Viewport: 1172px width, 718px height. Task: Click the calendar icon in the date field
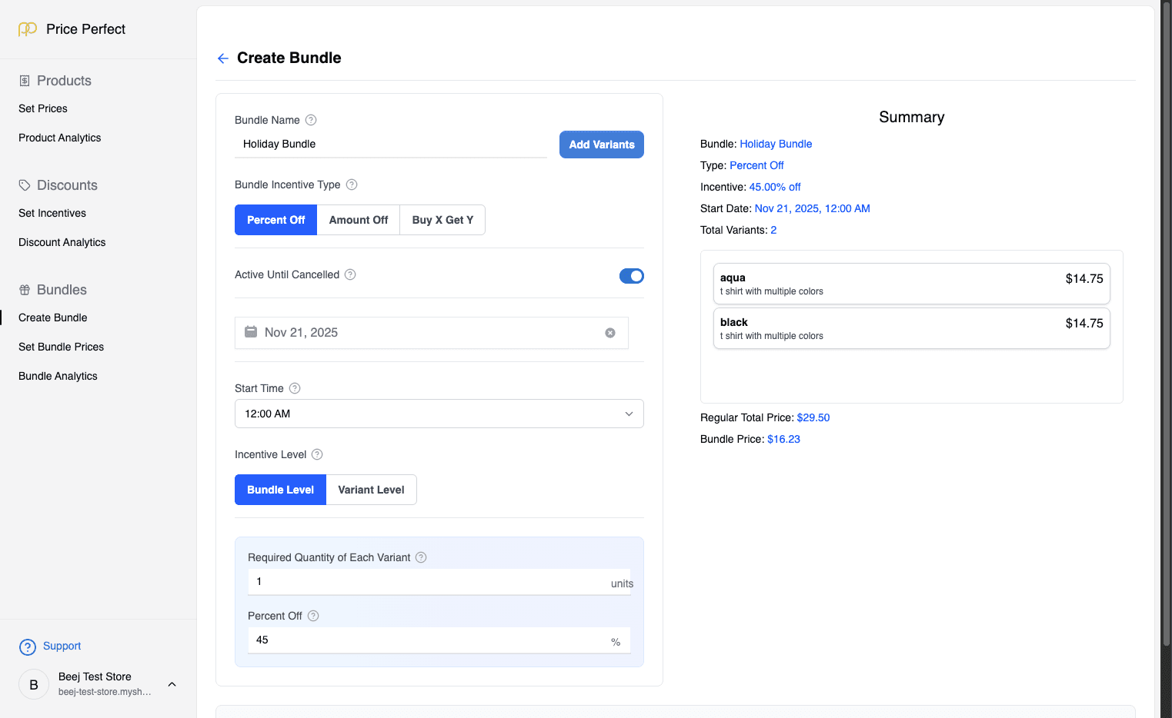(251, 332)
